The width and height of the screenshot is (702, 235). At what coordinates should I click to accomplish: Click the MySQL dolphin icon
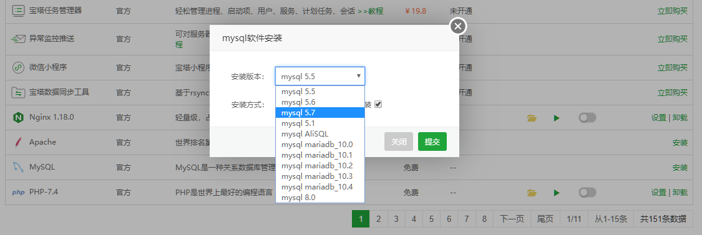pyautogui.click(x=18, y=168)
